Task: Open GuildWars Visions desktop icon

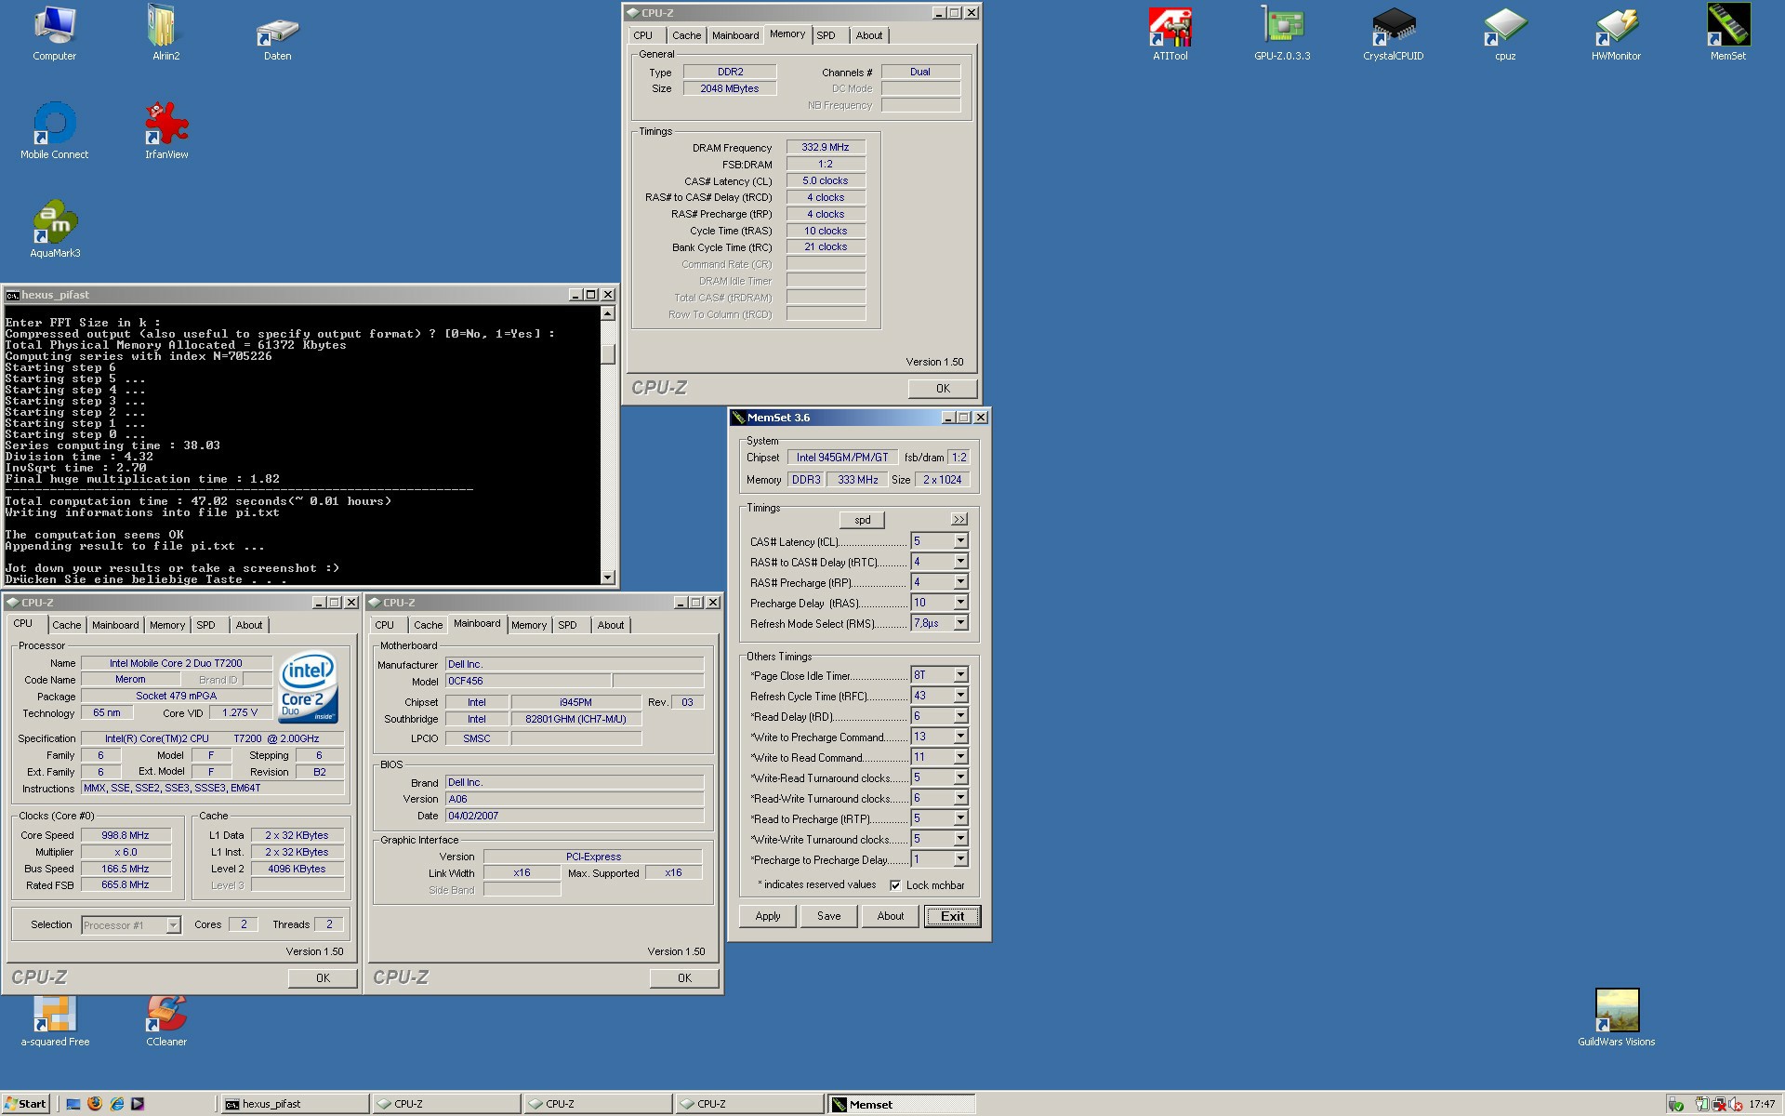Action: click(x=1617, y=1017)
